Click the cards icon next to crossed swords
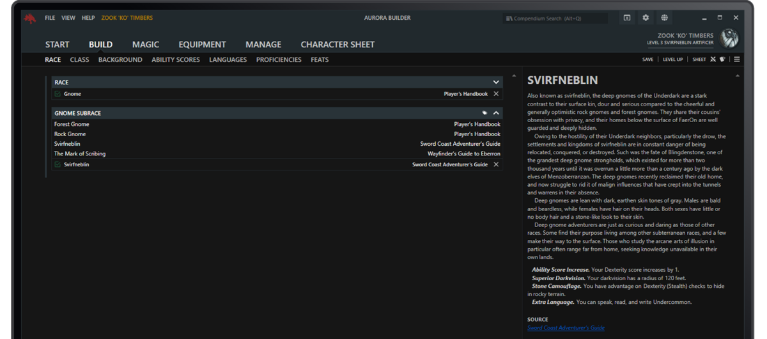 [723, 59]
